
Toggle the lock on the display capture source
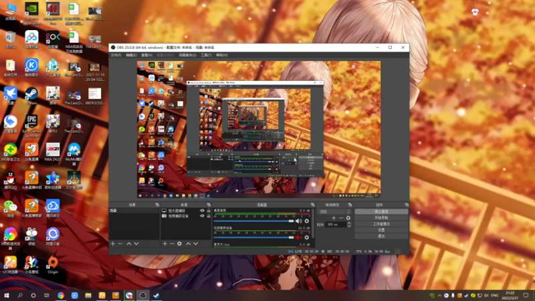209,211
